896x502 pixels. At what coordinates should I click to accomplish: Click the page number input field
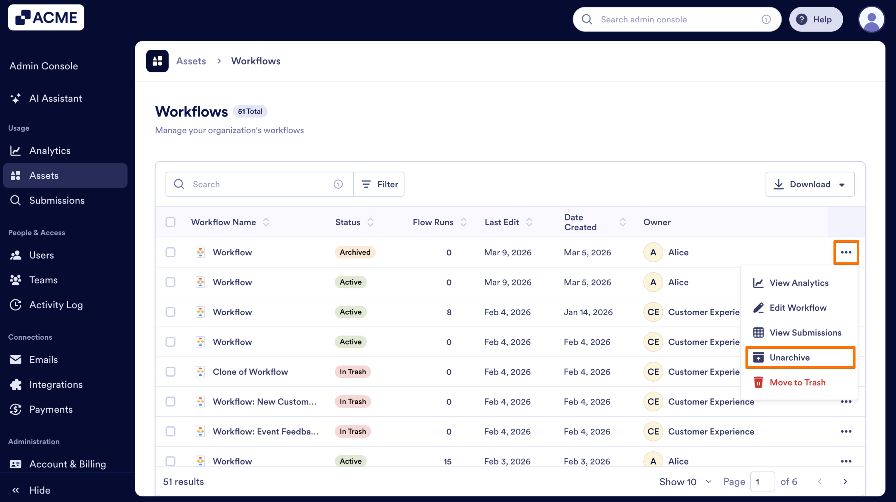click(x=763, y=481)
